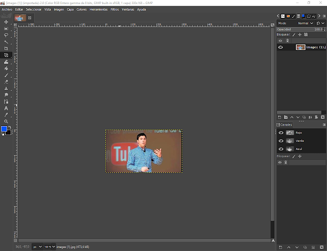Hide the Azul channel
Image resolution: width=327 pixels, height=251 pixels.
pos(281,149)
